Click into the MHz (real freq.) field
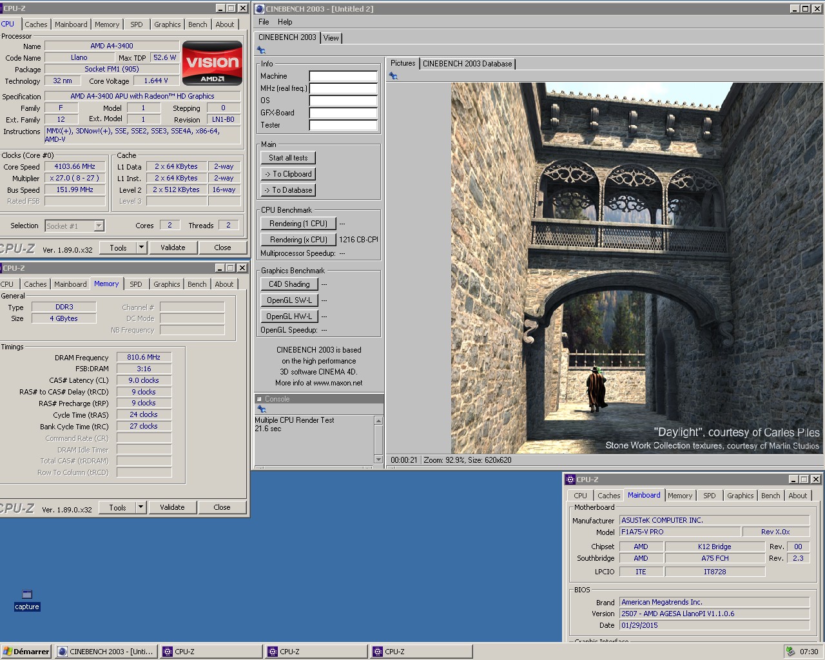825x660 pixels. [343, 88]
